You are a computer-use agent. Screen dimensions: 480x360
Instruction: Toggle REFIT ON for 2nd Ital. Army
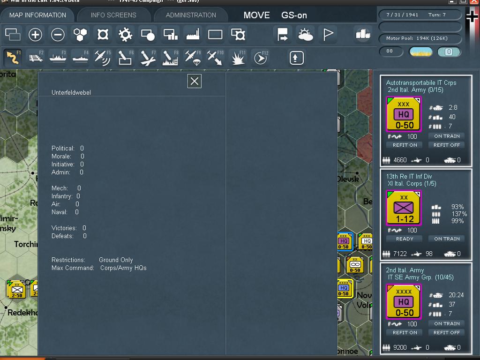click(405, 332)
